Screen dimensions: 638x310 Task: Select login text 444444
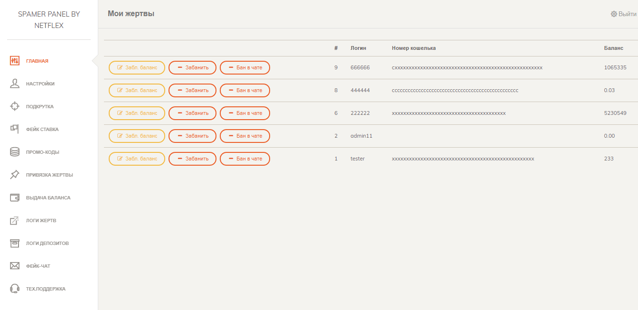(x=360, y=90)
